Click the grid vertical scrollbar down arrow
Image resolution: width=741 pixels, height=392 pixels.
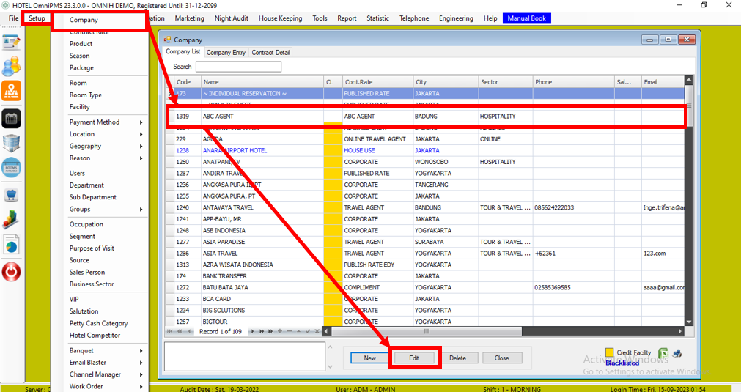[688, 322]
